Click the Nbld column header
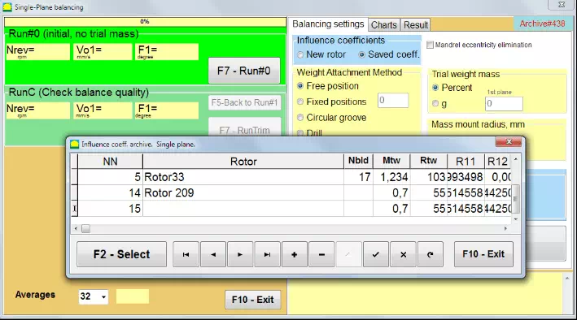The image size is (577, 320). (x=358, y=161)
